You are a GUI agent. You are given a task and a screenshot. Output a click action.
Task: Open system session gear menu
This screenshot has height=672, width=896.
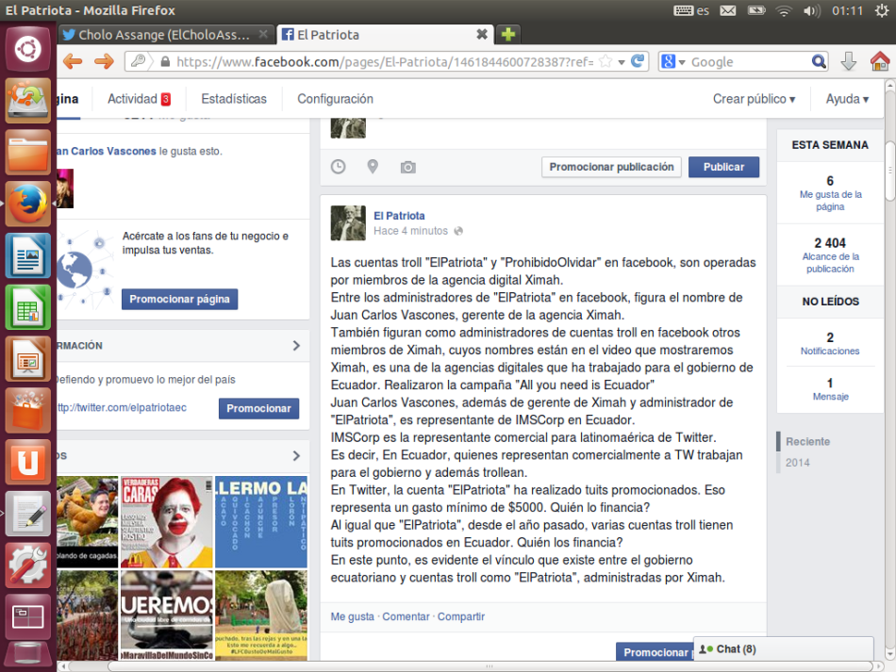[881, 10]
